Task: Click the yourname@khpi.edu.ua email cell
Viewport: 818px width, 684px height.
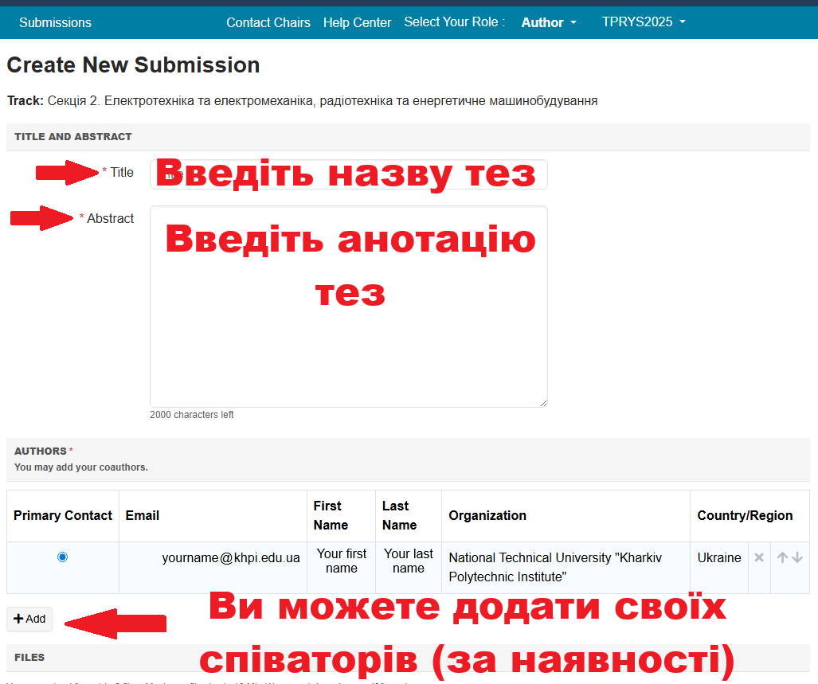Action: point(230,557)
